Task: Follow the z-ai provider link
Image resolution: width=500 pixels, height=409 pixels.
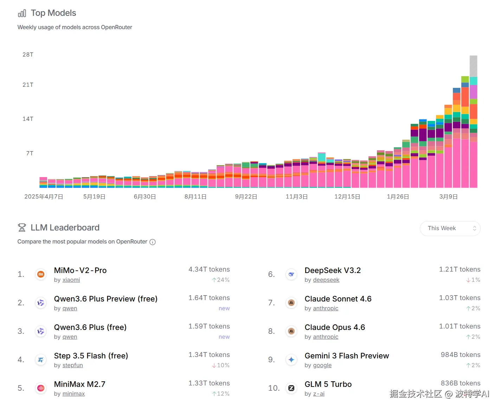Action: 319,394
